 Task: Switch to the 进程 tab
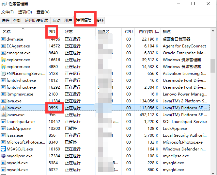(x=6, y=21)
